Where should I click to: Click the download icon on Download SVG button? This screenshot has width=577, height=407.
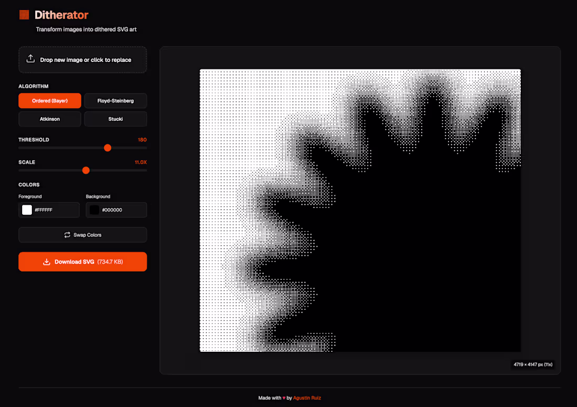pyautogui.click(x=47, y=262)
